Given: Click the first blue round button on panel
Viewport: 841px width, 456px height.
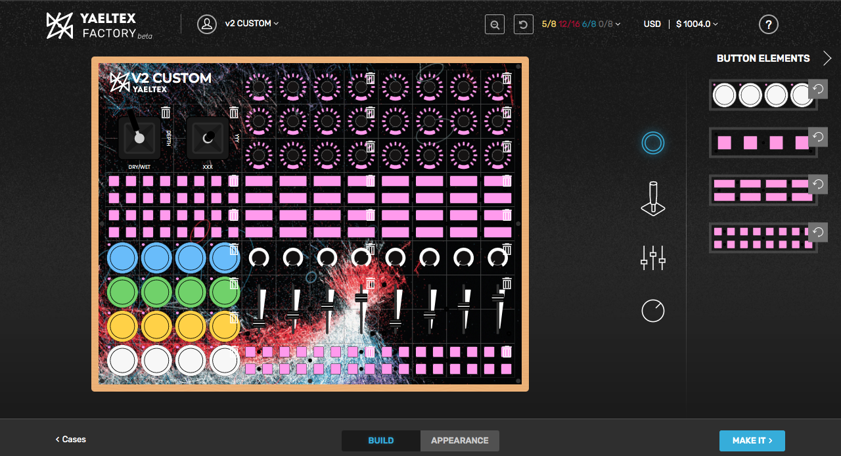Looking at the screenshot, I should pyautogui.click(x=122, y=258).
